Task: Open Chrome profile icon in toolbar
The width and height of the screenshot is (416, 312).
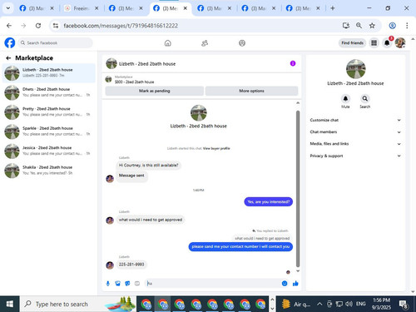Action: pyautogui.click(x=392, y=26)
